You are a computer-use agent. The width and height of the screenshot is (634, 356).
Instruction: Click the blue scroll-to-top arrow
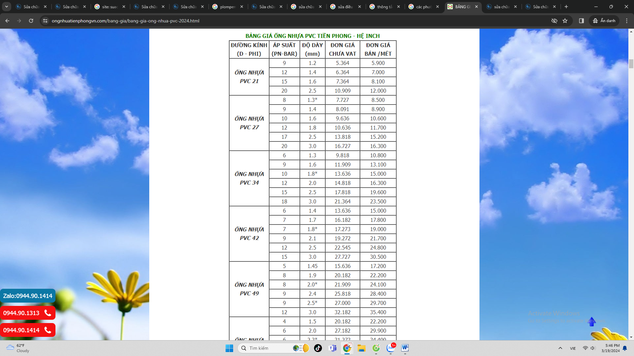pyautogui.click(x=592, y=322)
